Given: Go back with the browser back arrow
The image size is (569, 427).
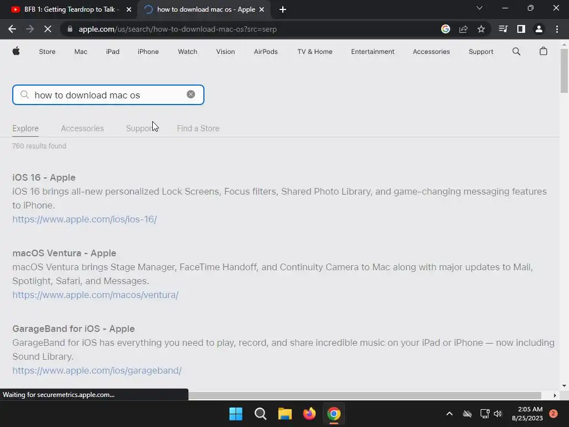Looking at the screenshot, I should (12, 29).
